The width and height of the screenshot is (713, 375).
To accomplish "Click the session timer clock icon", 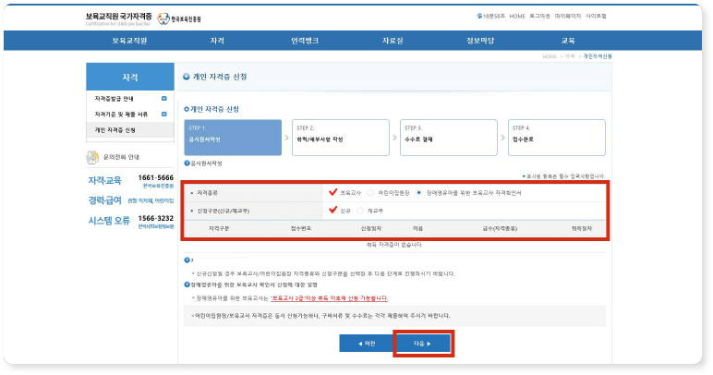I will 479,16.
